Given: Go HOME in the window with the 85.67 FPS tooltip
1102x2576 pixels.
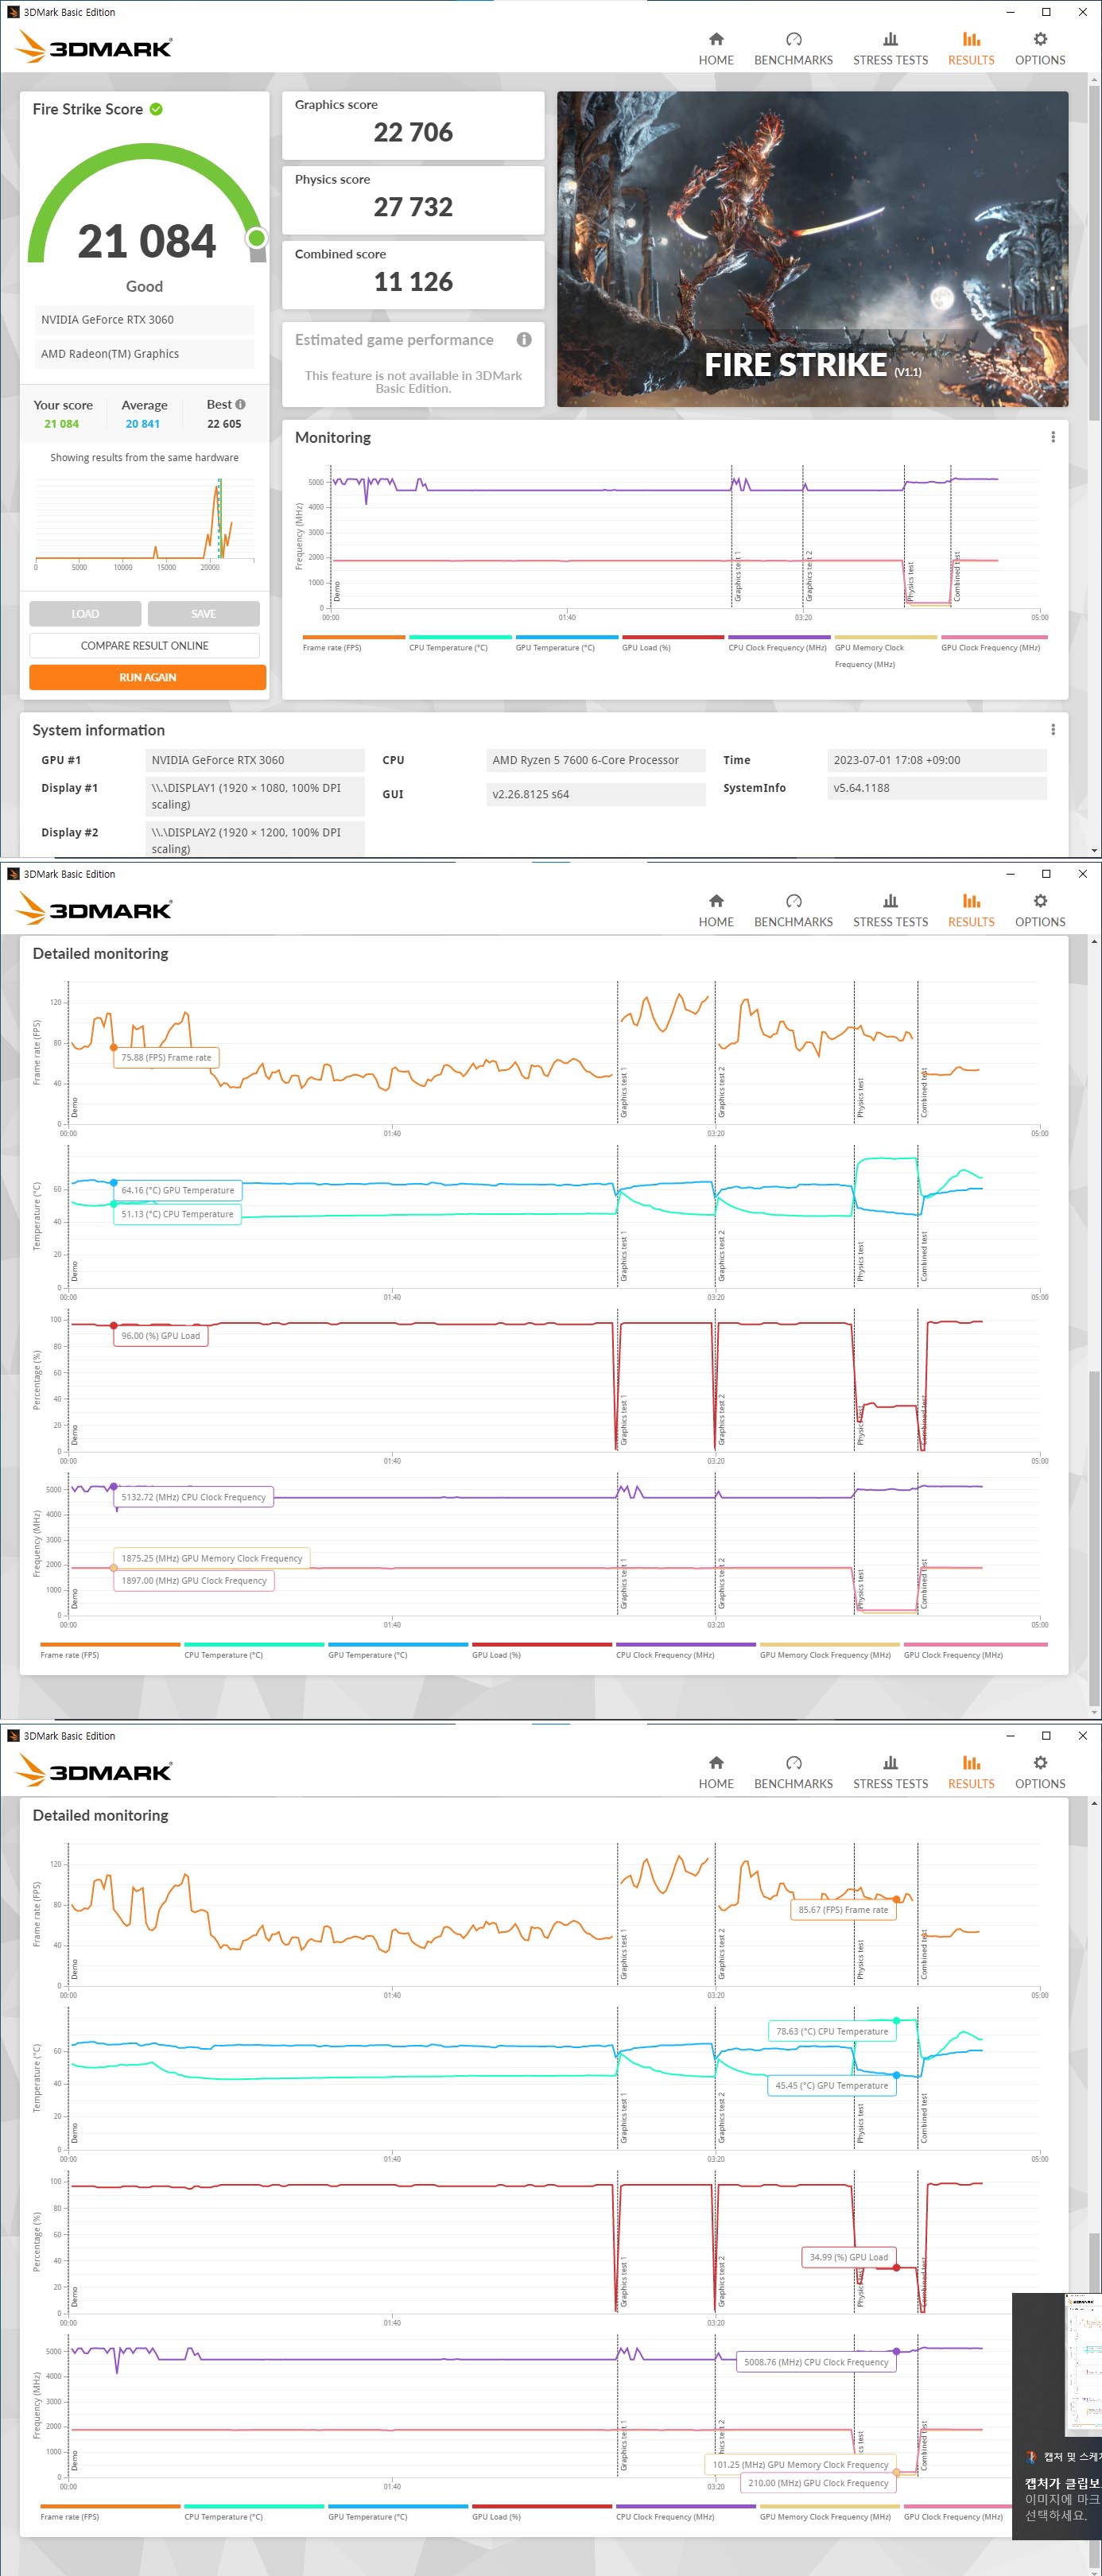Looking at the screenshot, I should (x=716, y=1772).
